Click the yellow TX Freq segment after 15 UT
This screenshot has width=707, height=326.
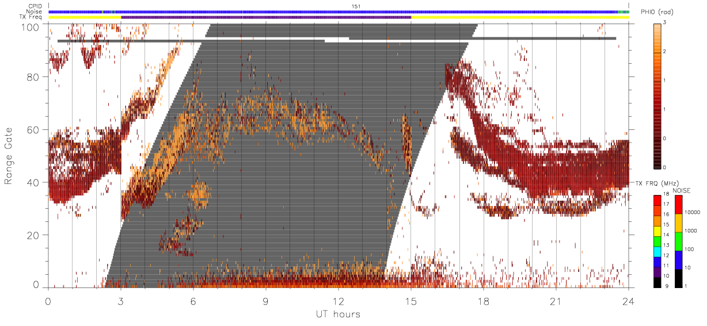coord(520,17)
